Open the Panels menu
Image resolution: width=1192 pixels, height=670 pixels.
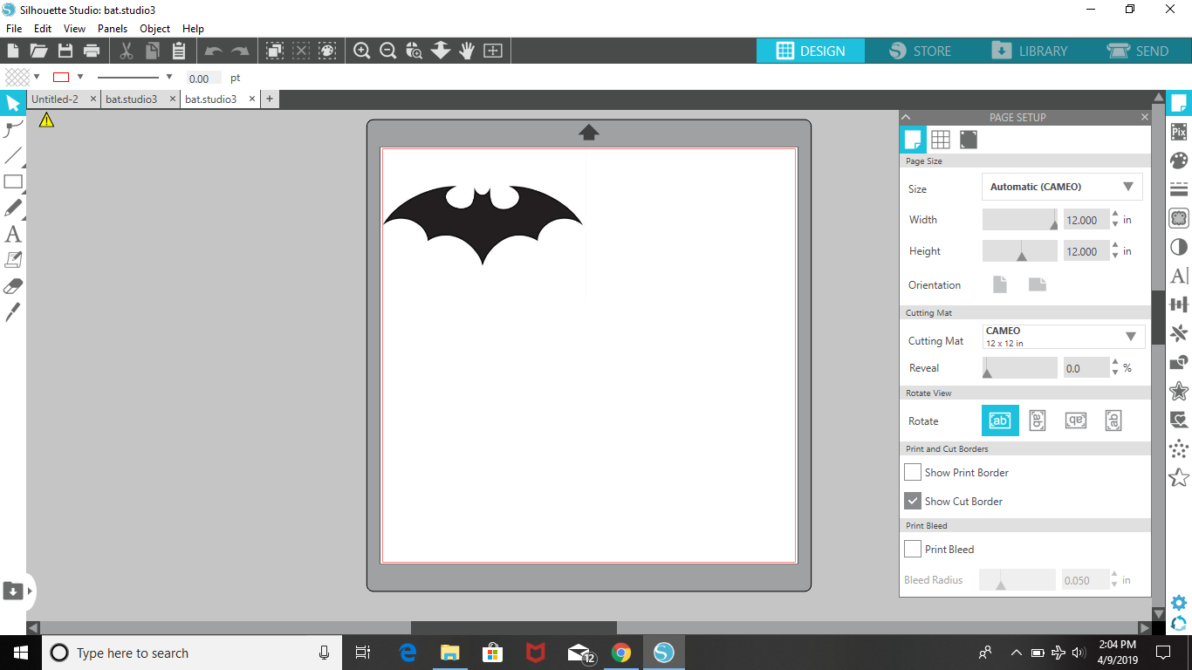113,29
